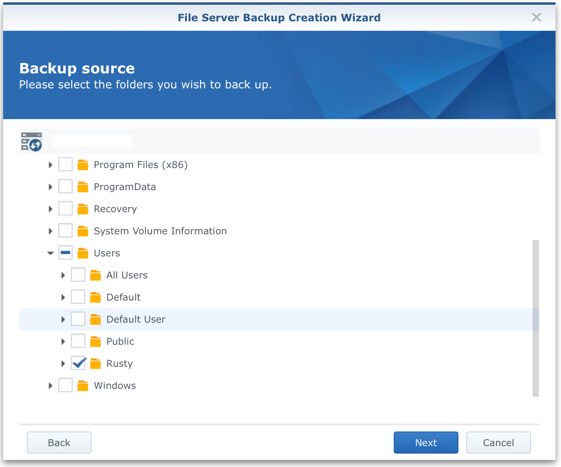Click the System Volume Information folder icon

83,231
